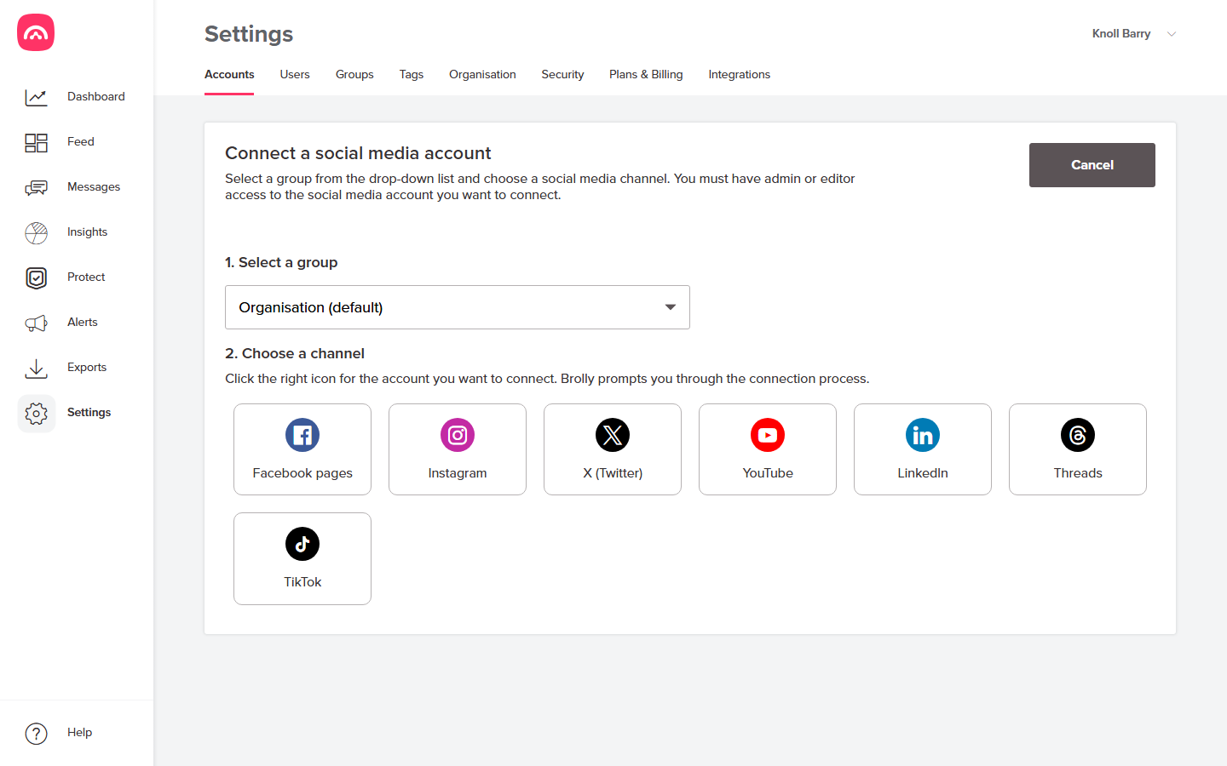Click the Insights sidebar label
This screenshot has height=766, width=1227.
click(x=87, y=232)
